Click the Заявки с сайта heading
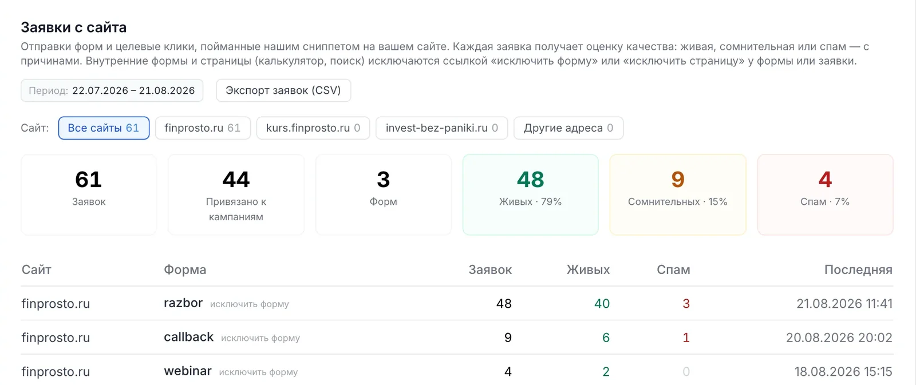The image size is (916, 385). click(x=74, y=27)
